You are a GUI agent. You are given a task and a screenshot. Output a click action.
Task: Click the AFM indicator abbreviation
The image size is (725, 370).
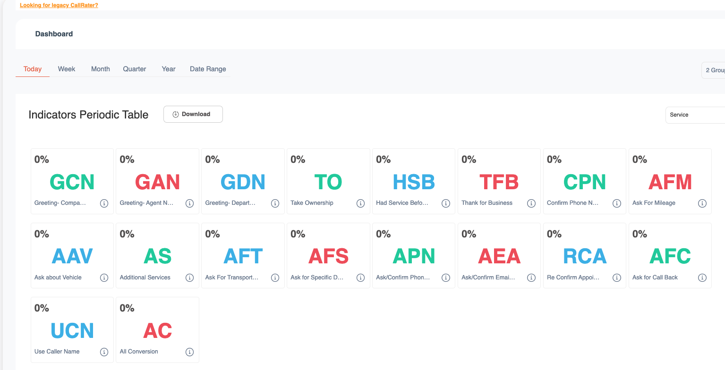pyautogui.click(x=670, y=182)
